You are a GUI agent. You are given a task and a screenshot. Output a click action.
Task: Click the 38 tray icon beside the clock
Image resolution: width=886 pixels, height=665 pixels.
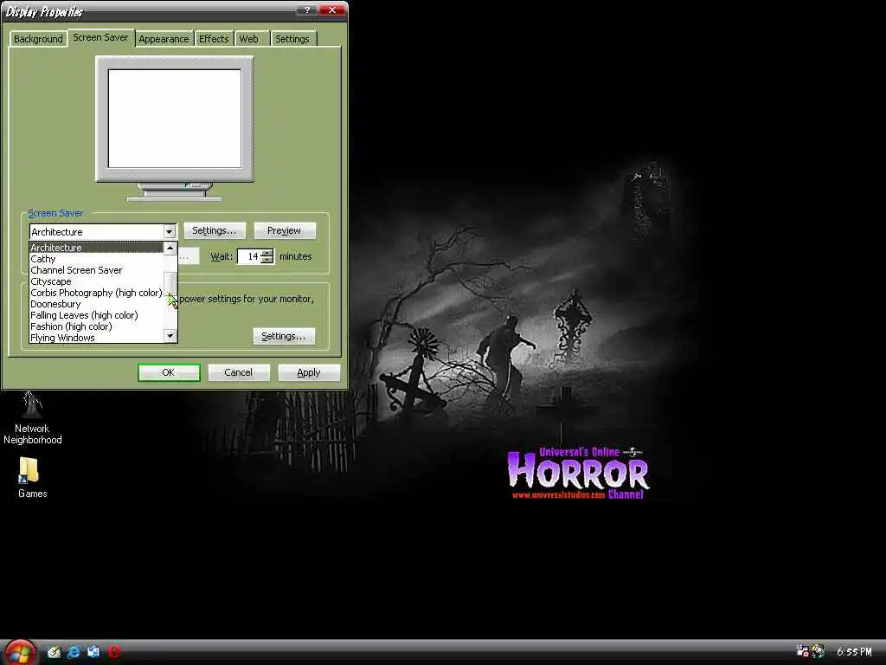802,651
